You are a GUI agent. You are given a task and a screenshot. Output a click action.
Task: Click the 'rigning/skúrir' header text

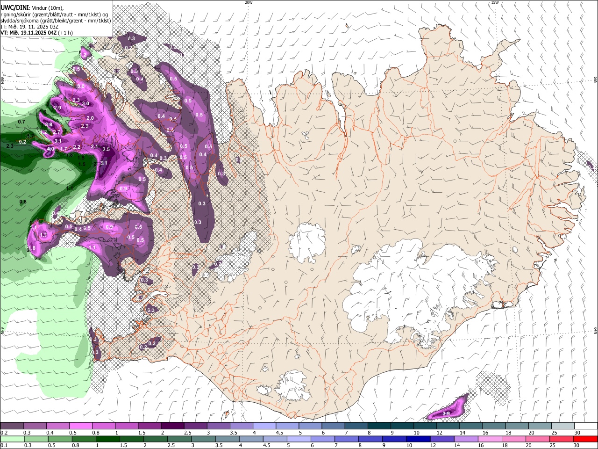click(15, 14)
